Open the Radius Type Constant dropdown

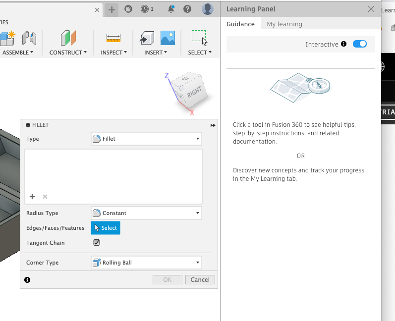pos(146,213)
